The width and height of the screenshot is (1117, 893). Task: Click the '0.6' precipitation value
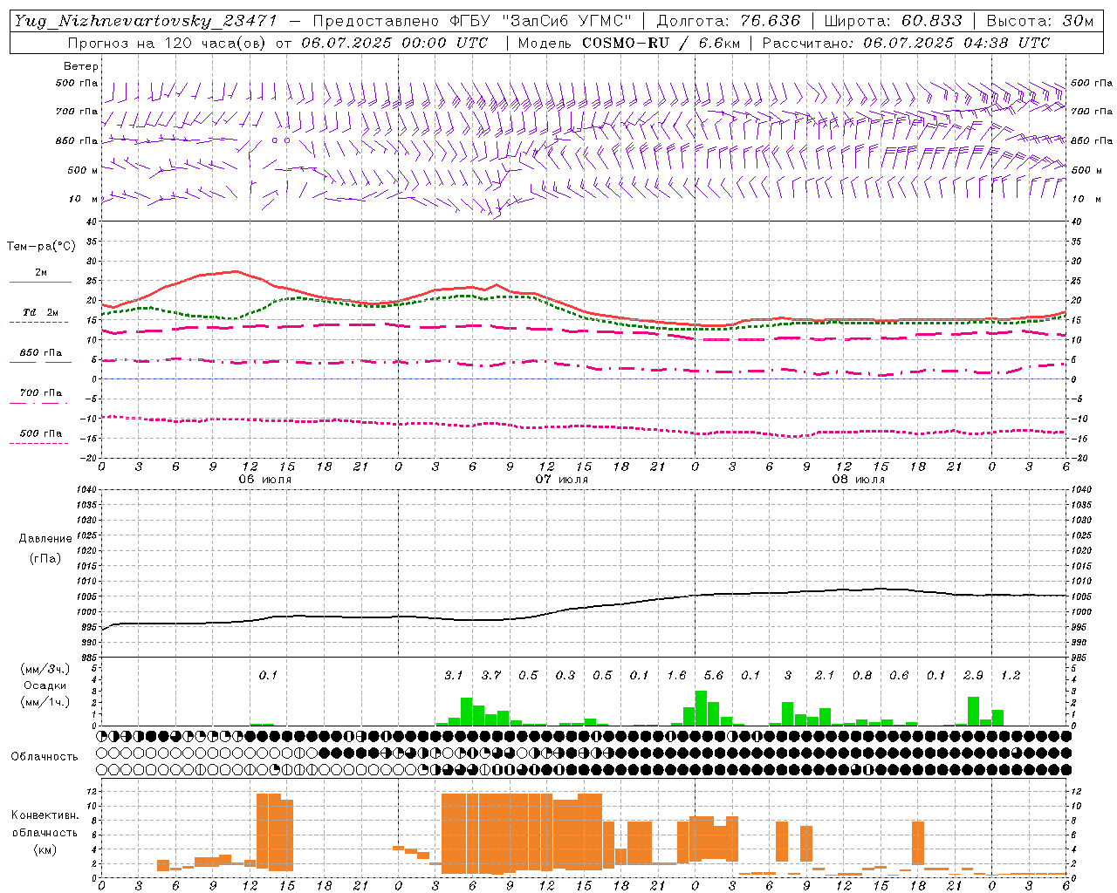pyautogui.click(x=899, y=675)
